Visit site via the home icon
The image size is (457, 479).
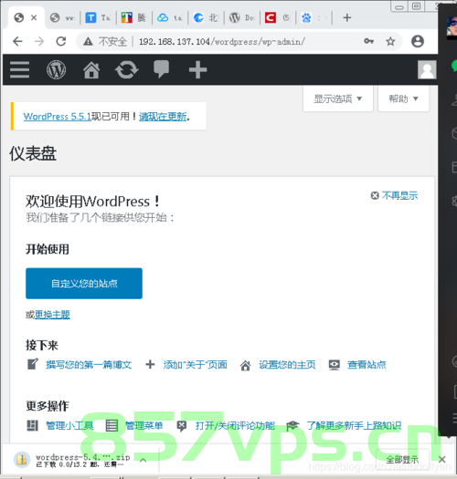(91, 69)
